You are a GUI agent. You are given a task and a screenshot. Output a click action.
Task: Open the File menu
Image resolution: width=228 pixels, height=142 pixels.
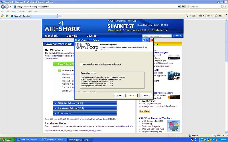click(x=3, y=11)
